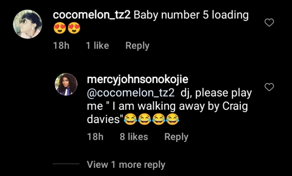Show who gave the 1 like
292x176 pixels.
(x=97, y=46)
